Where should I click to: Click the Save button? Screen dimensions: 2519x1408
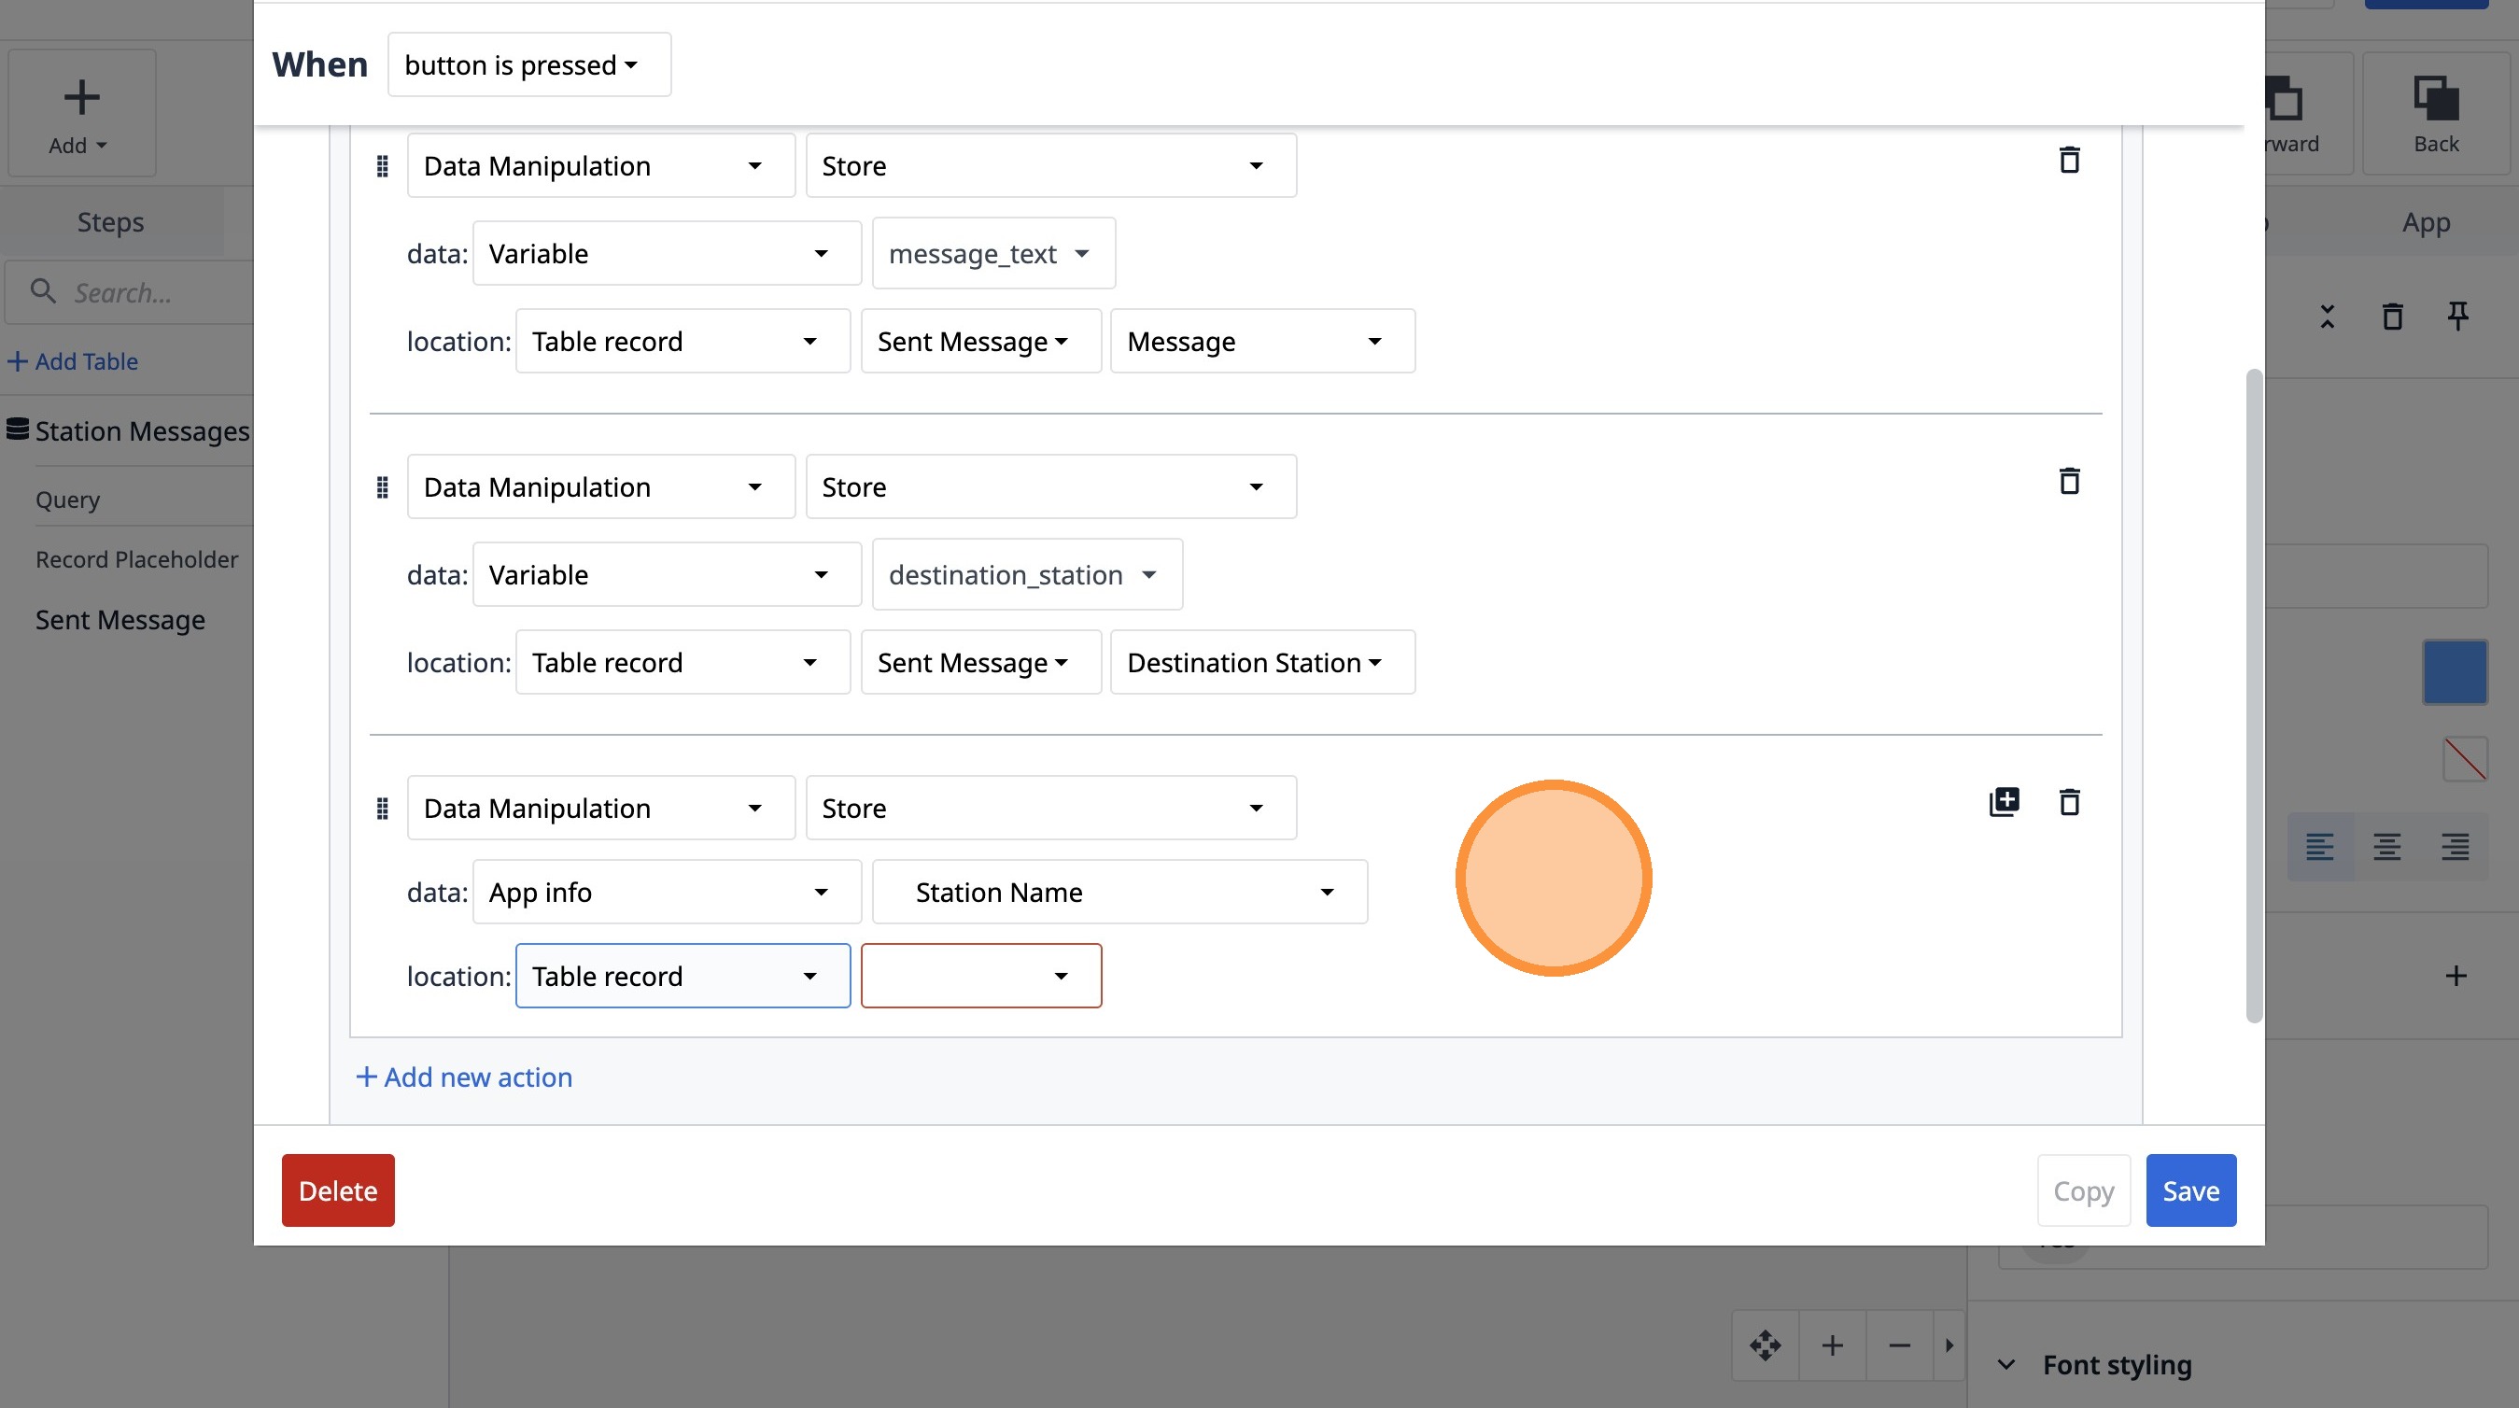(x=2189, y=1190)
